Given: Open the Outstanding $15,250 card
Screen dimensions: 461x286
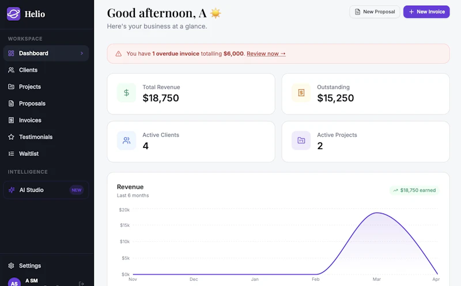Looking at the screenshot, I should [x=365, y=94].
